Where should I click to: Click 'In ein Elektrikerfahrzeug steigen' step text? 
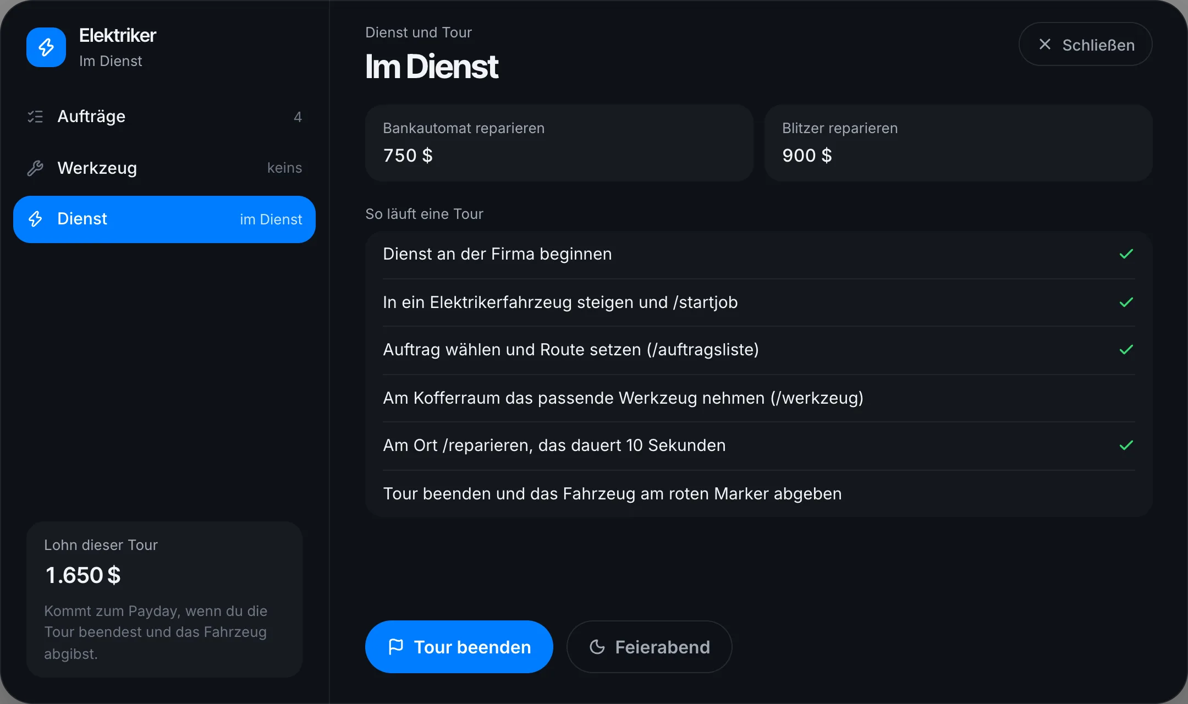[560, 302]
